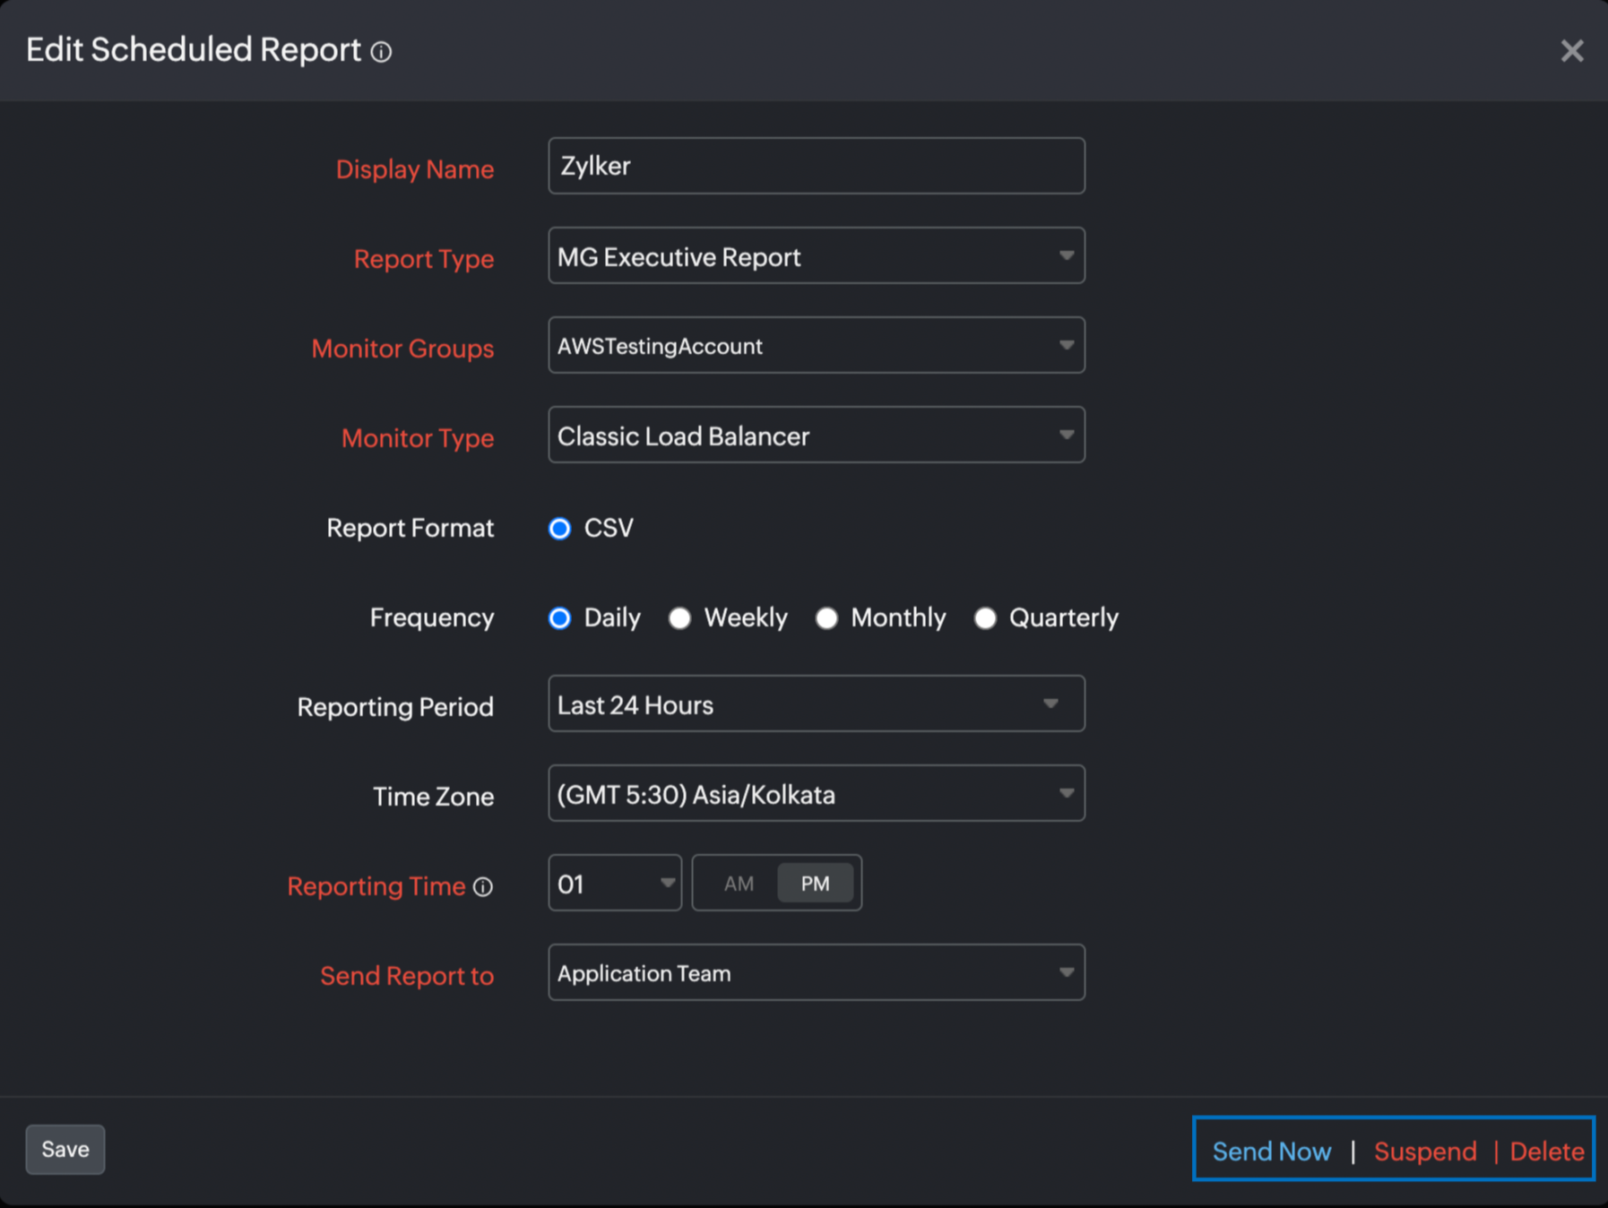
Task: Expand the Monitor Groups dropdown
Action: (x=816, y=346)
